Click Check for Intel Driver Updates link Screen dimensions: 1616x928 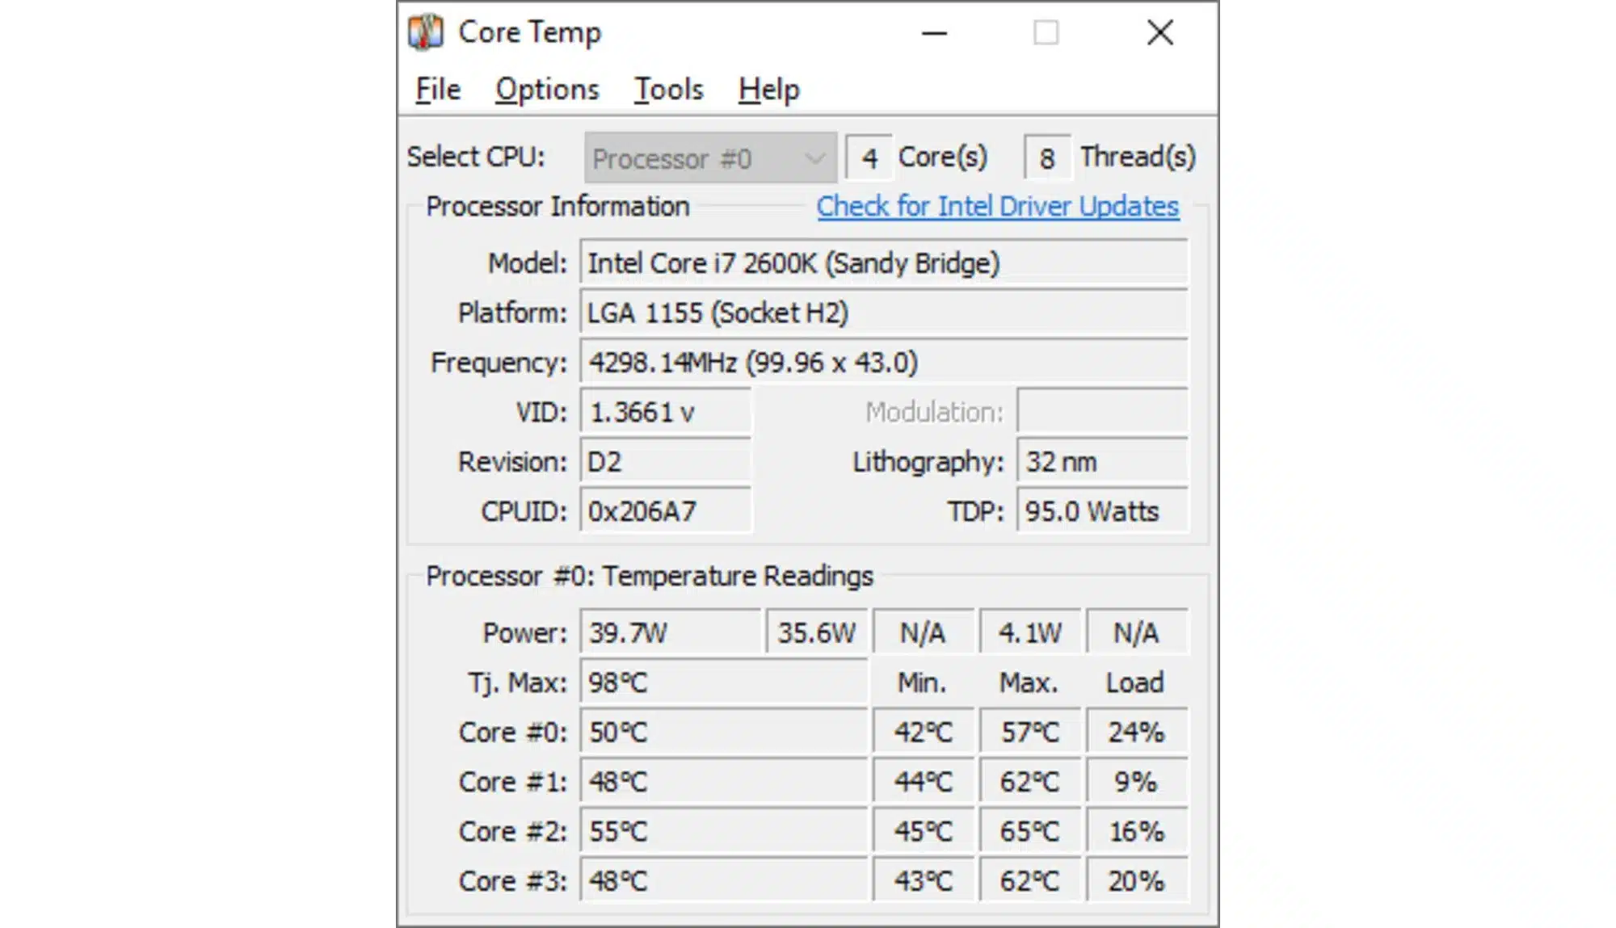point(997,207)
